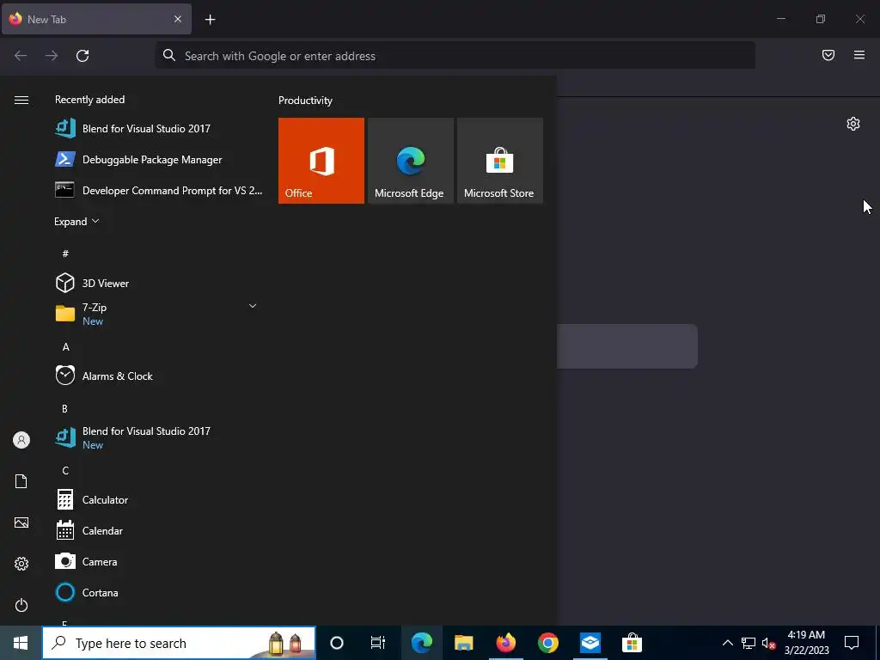Open Save to Pocket icon in Firefox
The height and width of the screenshot is (660, 880).
point(828,55)
